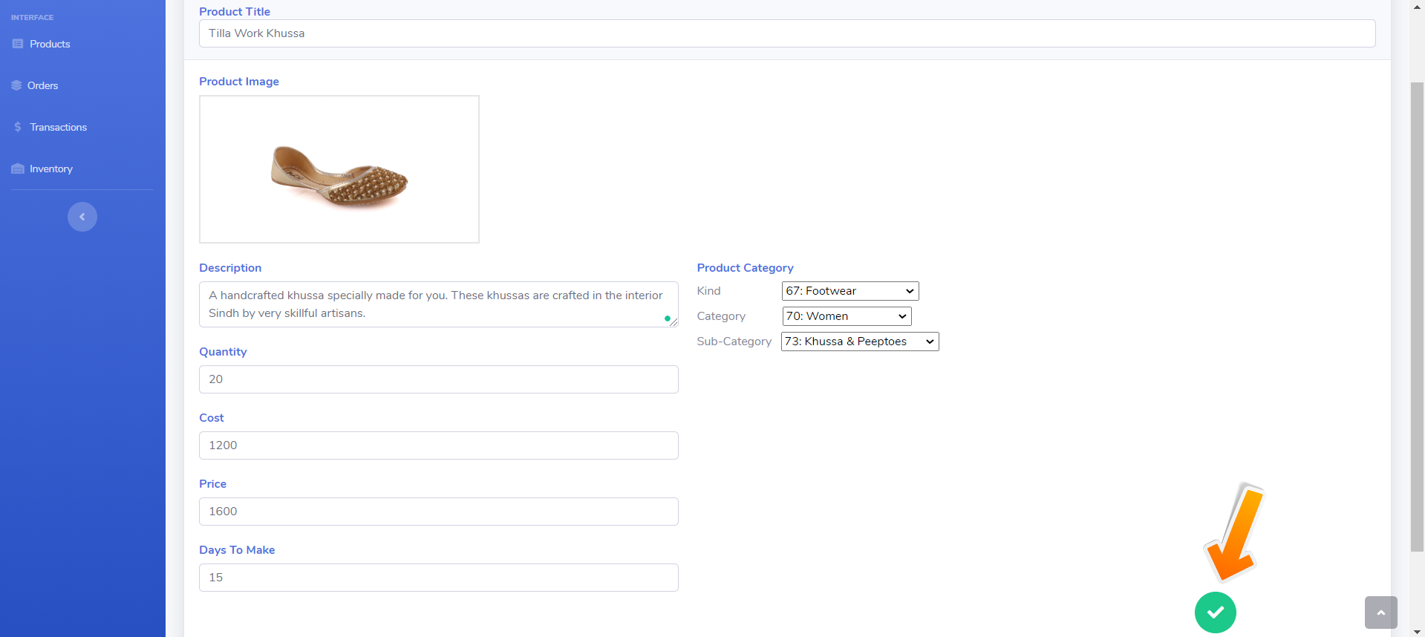Collapse the sidebar with the chevron toggle

tap(82, 217)
